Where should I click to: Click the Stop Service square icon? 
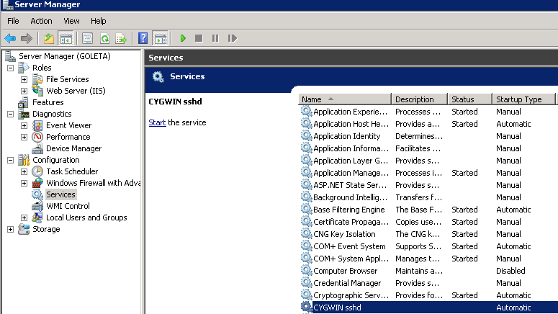pyautogui.click(x=199, y=38)
